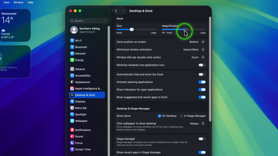Screen dimensions: 278x156
Task: Click the Energy bolt icon
Action: (x=72, y=60)
